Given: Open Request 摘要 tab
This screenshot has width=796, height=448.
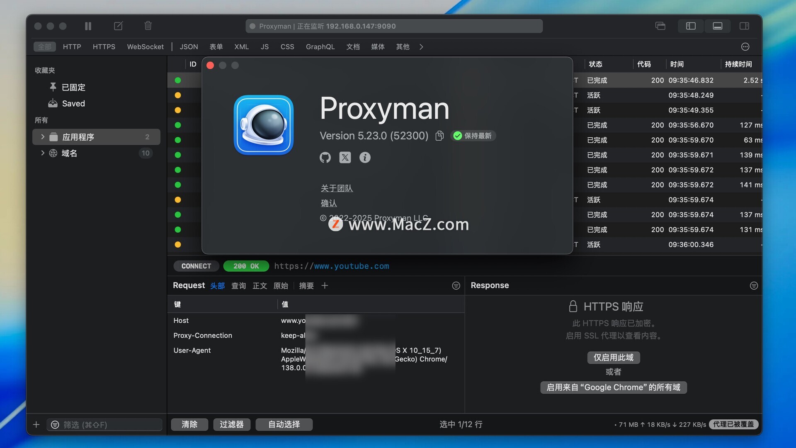Looking at the screenshot, I should [x=306, y=286].
